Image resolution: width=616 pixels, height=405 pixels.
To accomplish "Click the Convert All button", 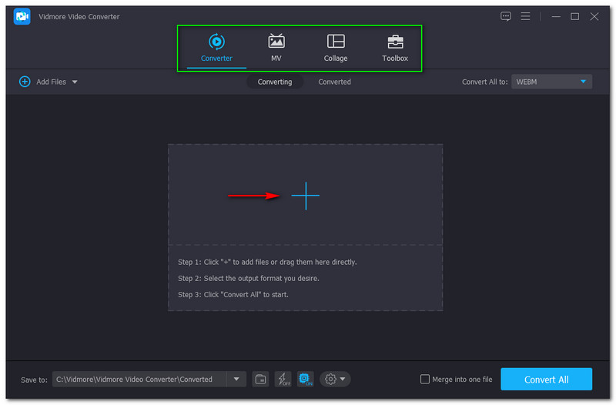I will tap(546, 379).
